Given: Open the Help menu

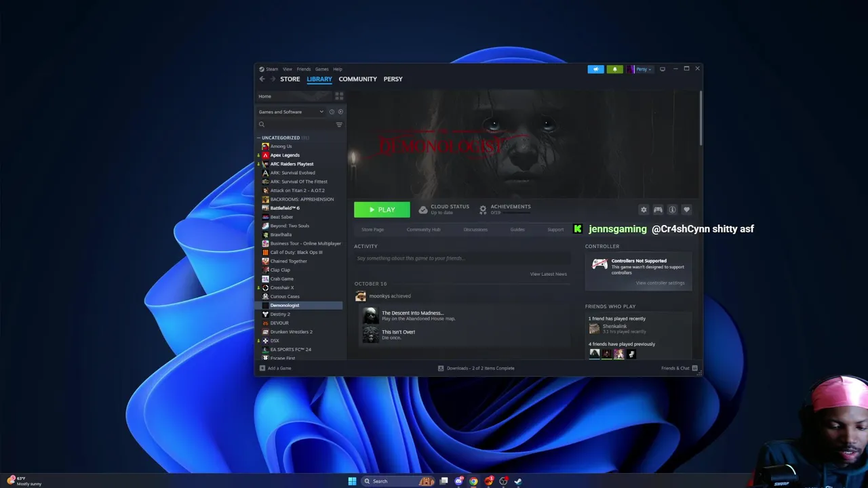Looking at the screenshot, I should pos(338,69).
